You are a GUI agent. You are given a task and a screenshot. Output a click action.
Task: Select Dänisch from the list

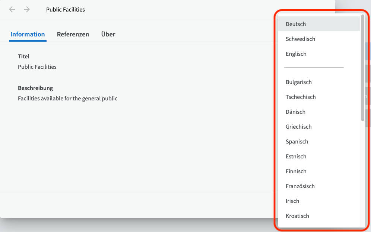[x=295, y=112]
